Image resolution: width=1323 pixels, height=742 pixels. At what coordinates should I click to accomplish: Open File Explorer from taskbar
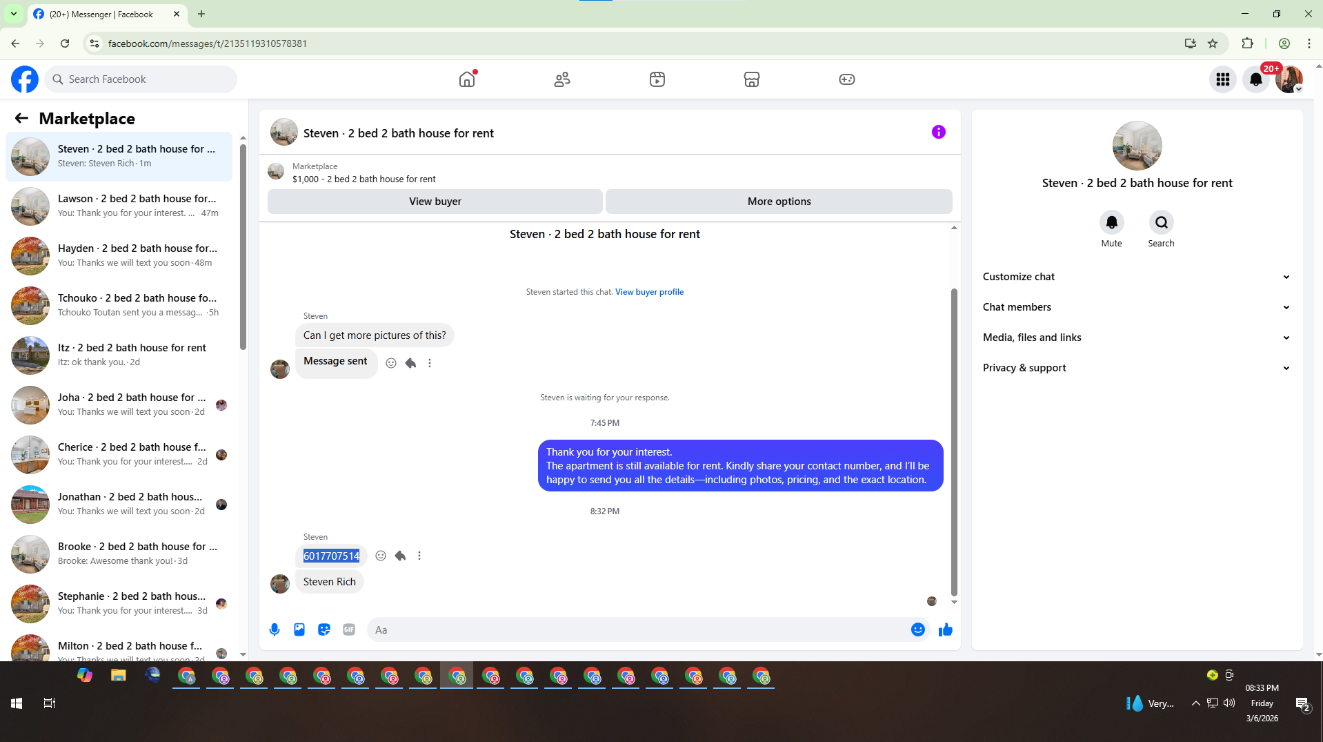(x=119, y=676)
